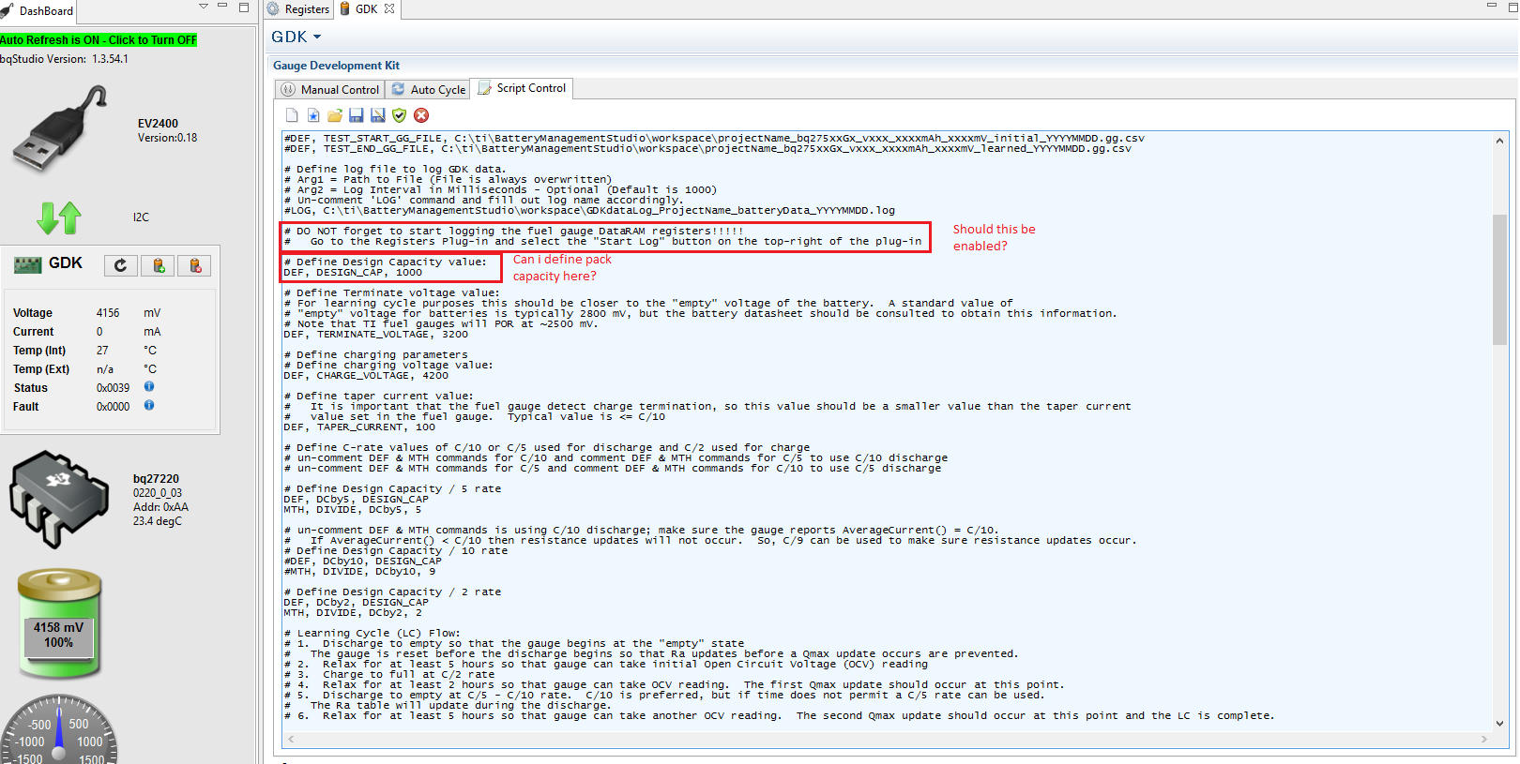Click the 4158 mV battery readout

[x=59, y=628]
